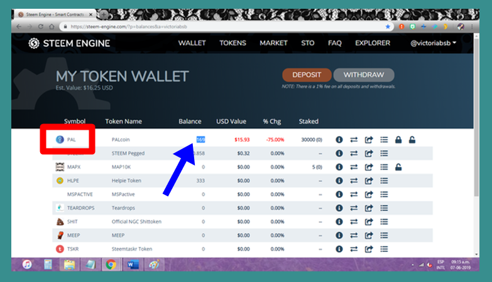Open history list icon for Official NGC Shittoken
Screen dimensions: 492x282
point(384,222)
